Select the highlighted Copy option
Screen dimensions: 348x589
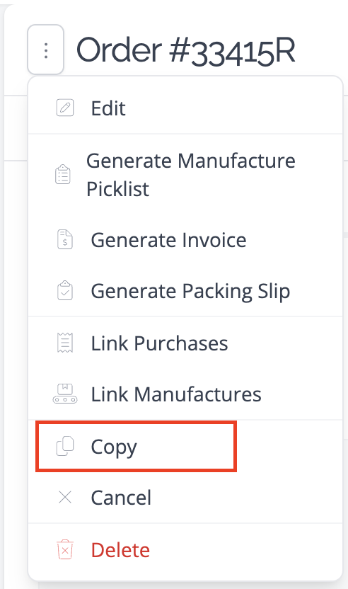(x=137, y=446)
